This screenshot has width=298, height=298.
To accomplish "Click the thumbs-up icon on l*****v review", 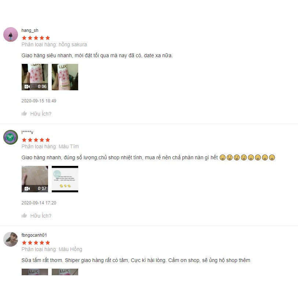I will 24,215.
